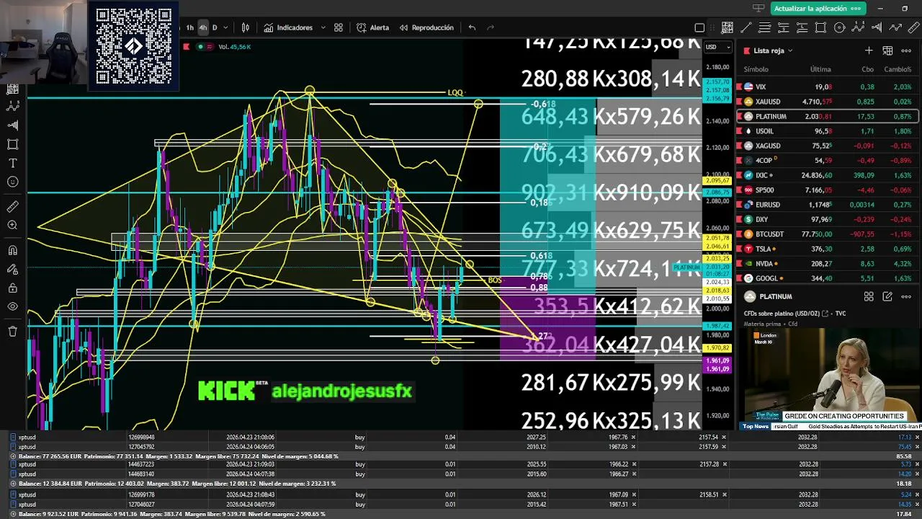Open timeframe dropdown arrow next to D
This screenshot has width=922, height=519.
[225, 27]
